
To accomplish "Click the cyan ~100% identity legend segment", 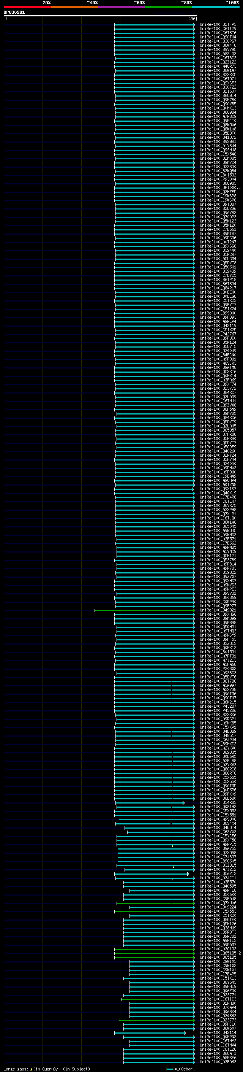I will pyautogui.click(x=216, y=7).
